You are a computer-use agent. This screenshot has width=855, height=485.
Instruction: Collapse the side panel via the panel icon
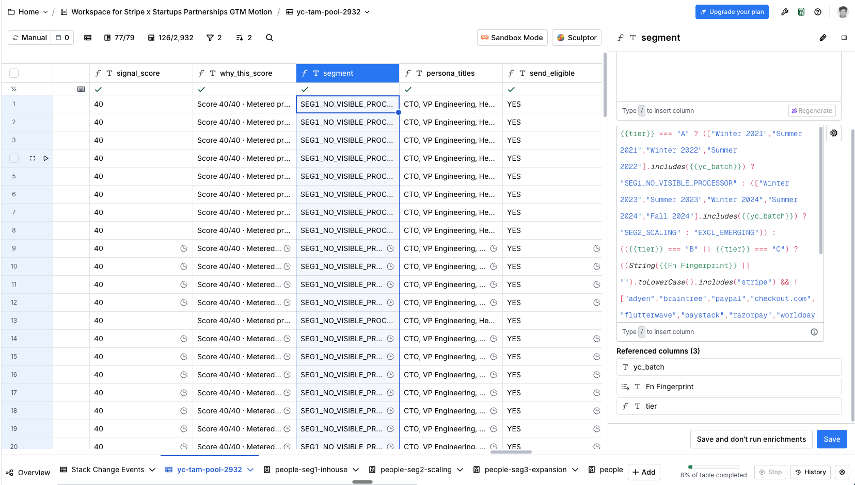pos(844,38)
